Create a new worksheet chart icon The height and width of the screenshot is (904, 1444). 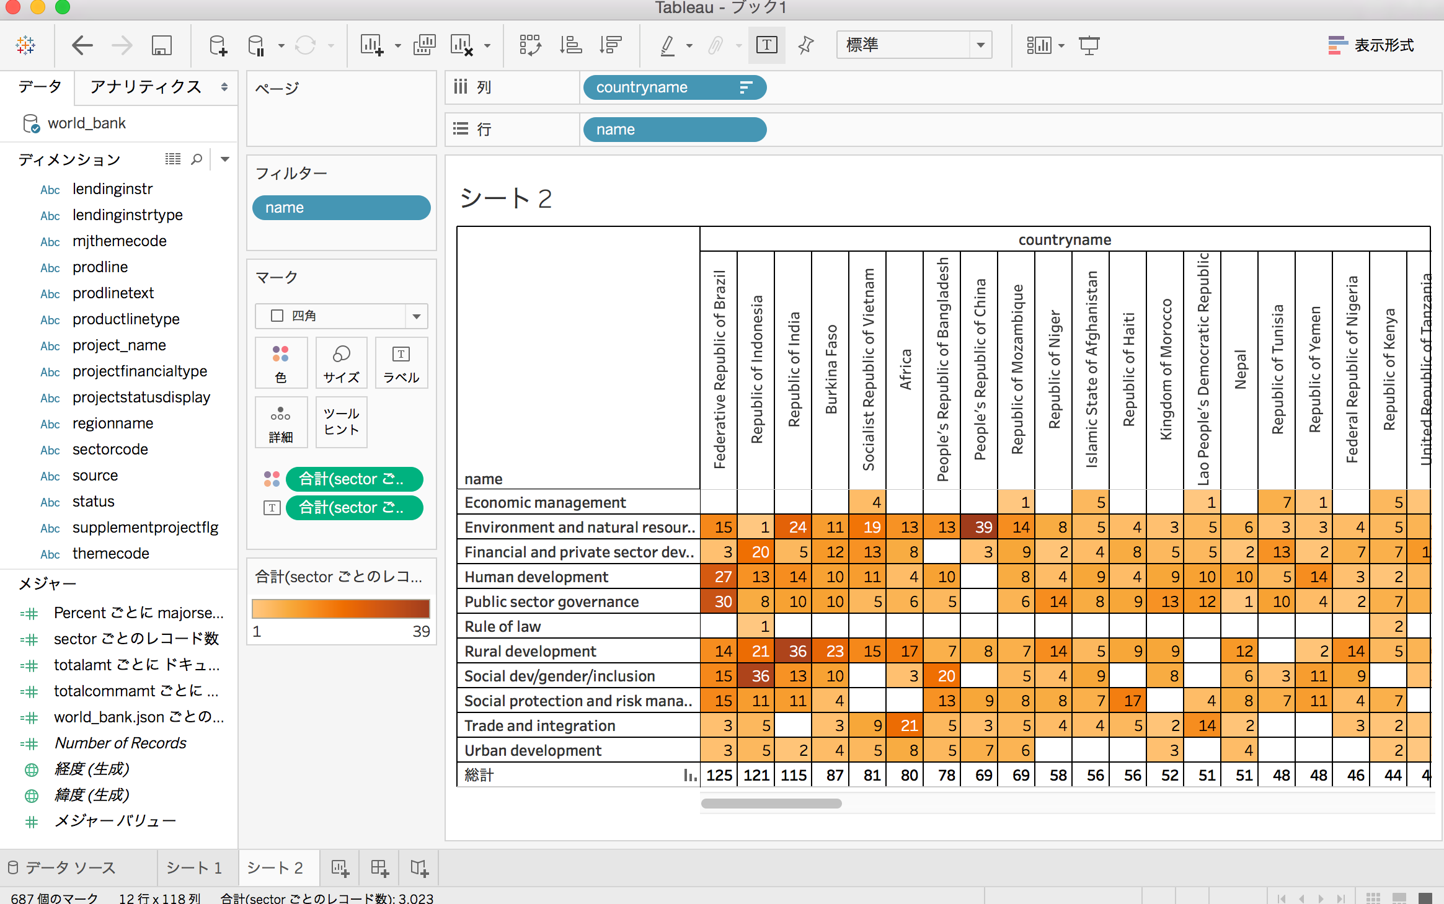372,45
